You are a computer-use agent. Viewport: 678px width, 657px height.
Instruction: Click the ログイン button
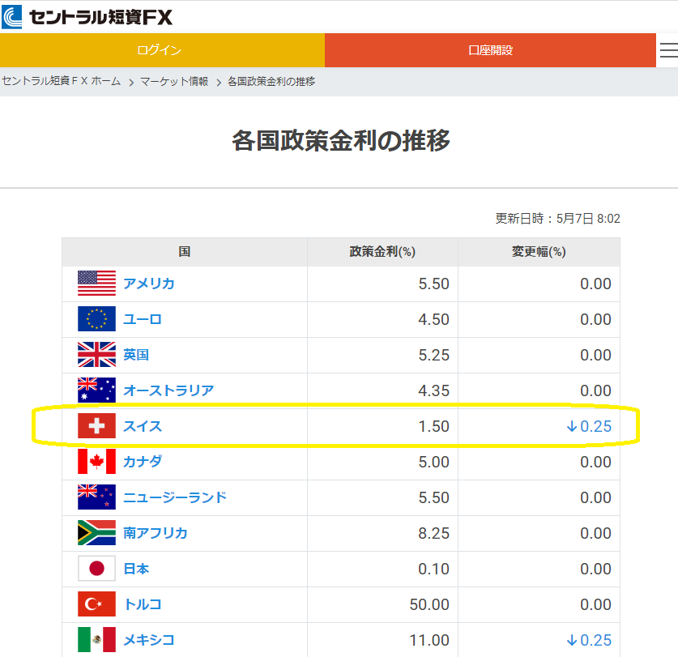coord(162,50)
